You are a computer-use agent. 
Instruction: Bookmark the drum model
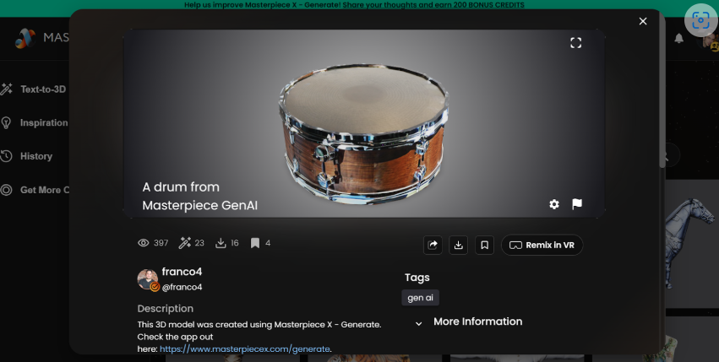pyautogui.click(x=484, y=246)
